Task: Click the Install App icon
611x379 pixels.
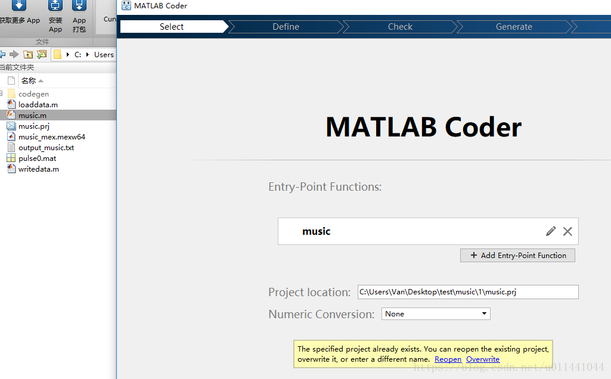Action: click(x=55, y=5)
